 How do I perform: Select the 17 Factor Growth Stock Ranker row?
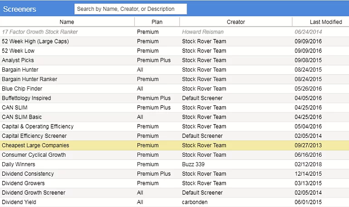coord(40,32)
